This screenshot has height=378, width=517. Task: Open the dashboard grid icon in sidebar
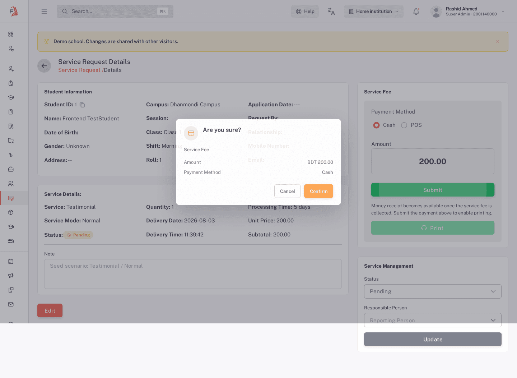(11, 34)
